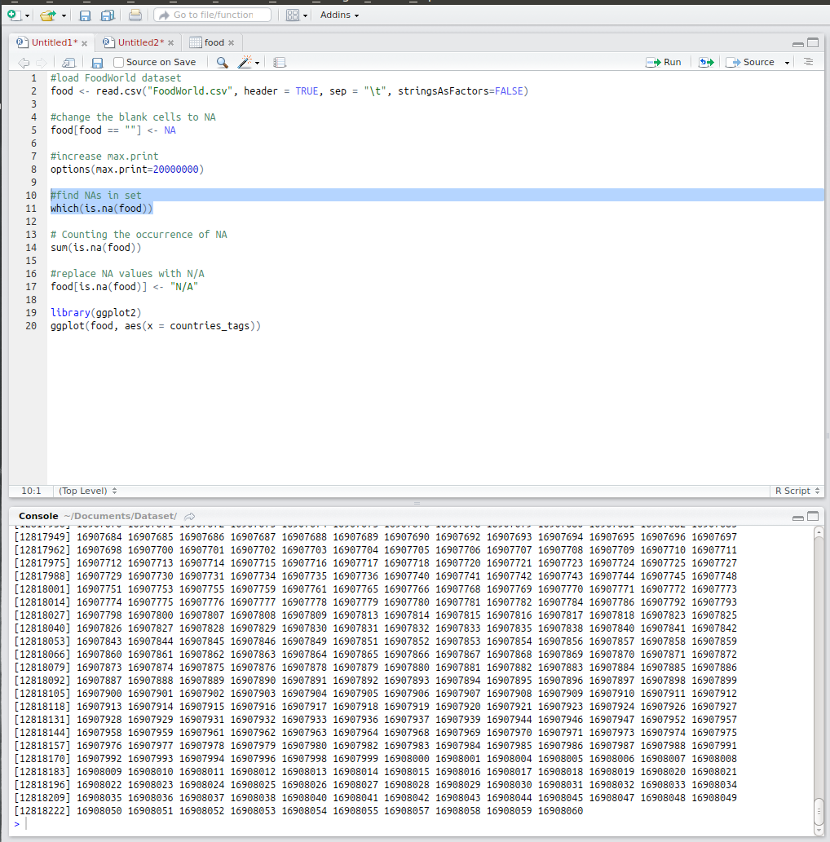Open the Top Level scope selector
The height and width of the screenshot is (842, 830).
point(87,491)
